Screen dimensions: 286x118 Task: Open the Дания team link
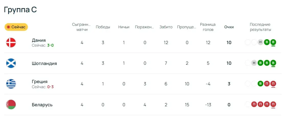point(39,40)
